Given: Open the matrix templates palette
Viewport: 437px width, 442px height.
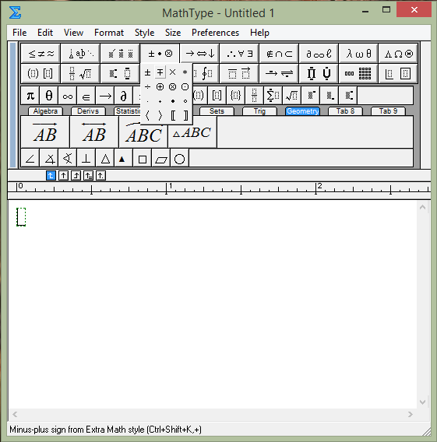Looking at the screenshot, I should point(358,74).
